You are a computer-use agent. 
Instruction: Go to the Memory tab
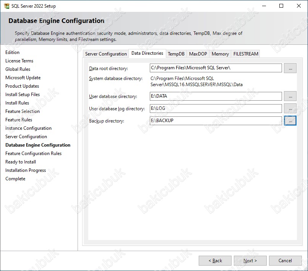pos(220,54)
